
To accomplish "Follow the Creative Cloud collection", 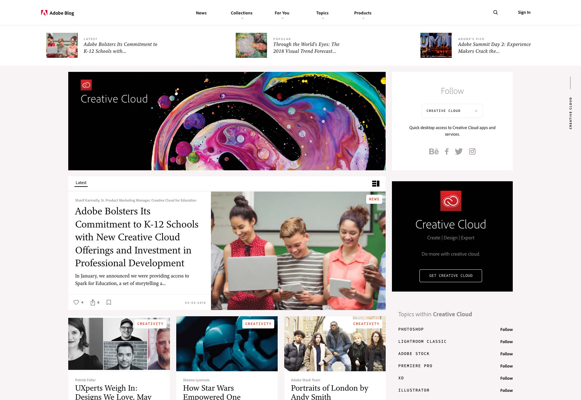I will point(452,111).
